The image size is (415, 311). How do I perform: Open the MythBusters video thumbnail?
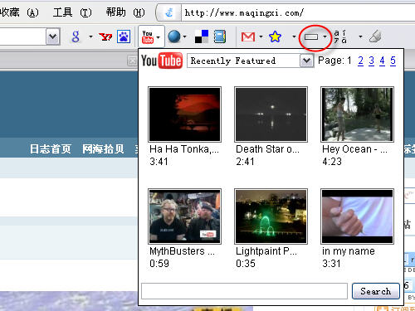point(184,216)
